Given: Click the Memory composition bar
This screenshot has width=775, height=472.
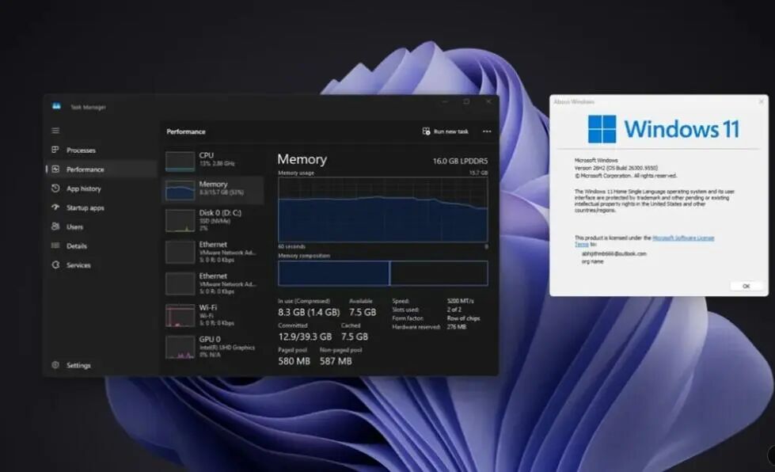Looking at the screenshot, I should [x=383, y=273].
